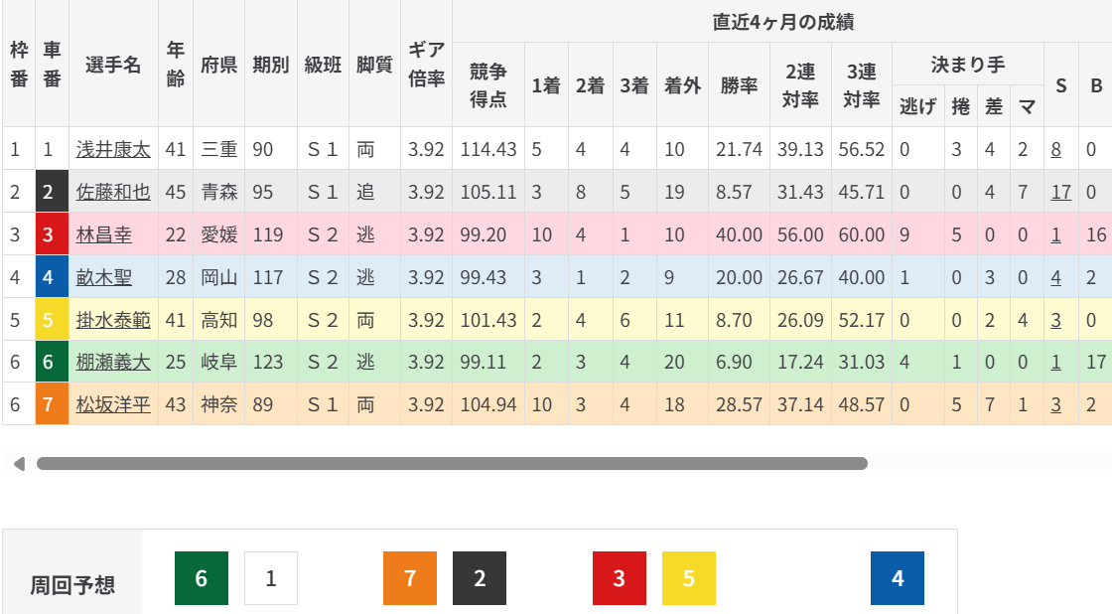Click the horizontal scrollbar thumb under table
Viewport: 1112px width, 614px height.
click(x=452, y=463)
